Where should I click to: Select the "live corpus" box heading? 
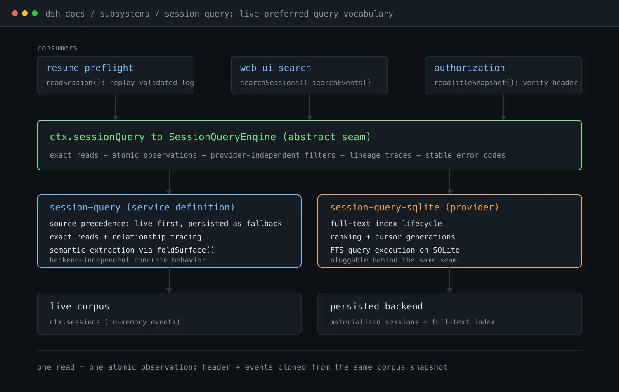tap(80, 306)
